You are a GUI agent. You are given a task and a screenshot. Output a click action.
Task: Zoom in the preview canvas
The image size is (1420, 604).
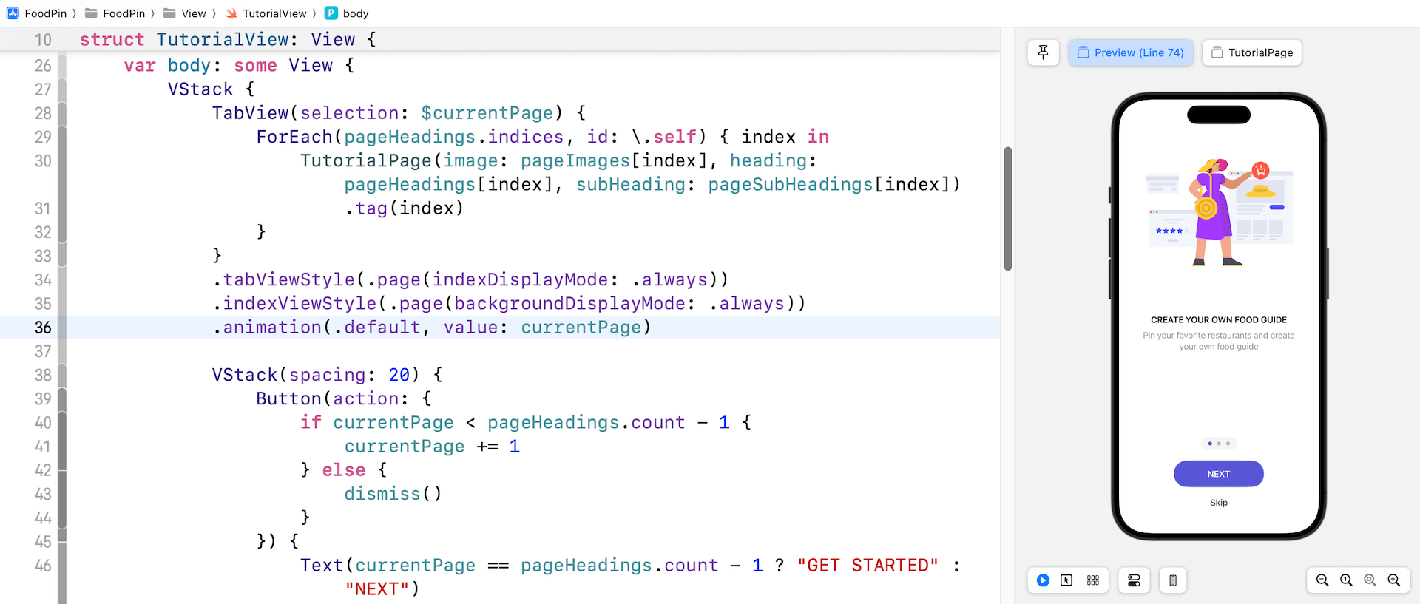[1394, 580]
